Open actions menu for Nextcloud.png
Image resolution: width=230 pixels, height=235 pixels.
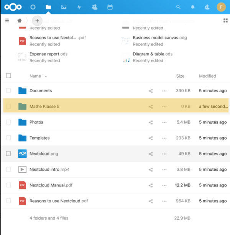tap(164, 154)
